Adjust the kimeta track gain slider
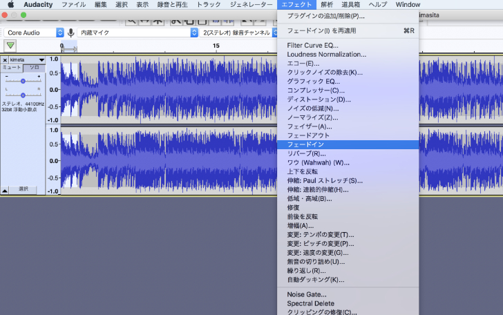Image resolution: width=503 pixels, height=315 pixels. pos(23,81)
